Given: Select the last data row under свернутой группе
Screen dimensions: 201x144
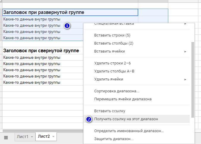Looking at the screenshot, I should coord(43,83).
